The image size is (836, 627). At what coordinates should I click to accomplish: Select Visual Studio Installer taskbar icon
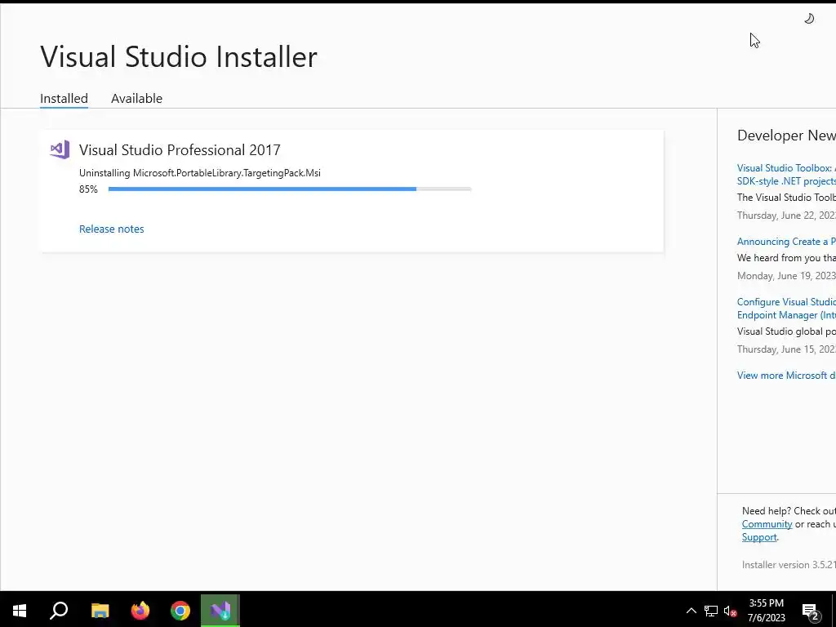(x=220, y=611)
